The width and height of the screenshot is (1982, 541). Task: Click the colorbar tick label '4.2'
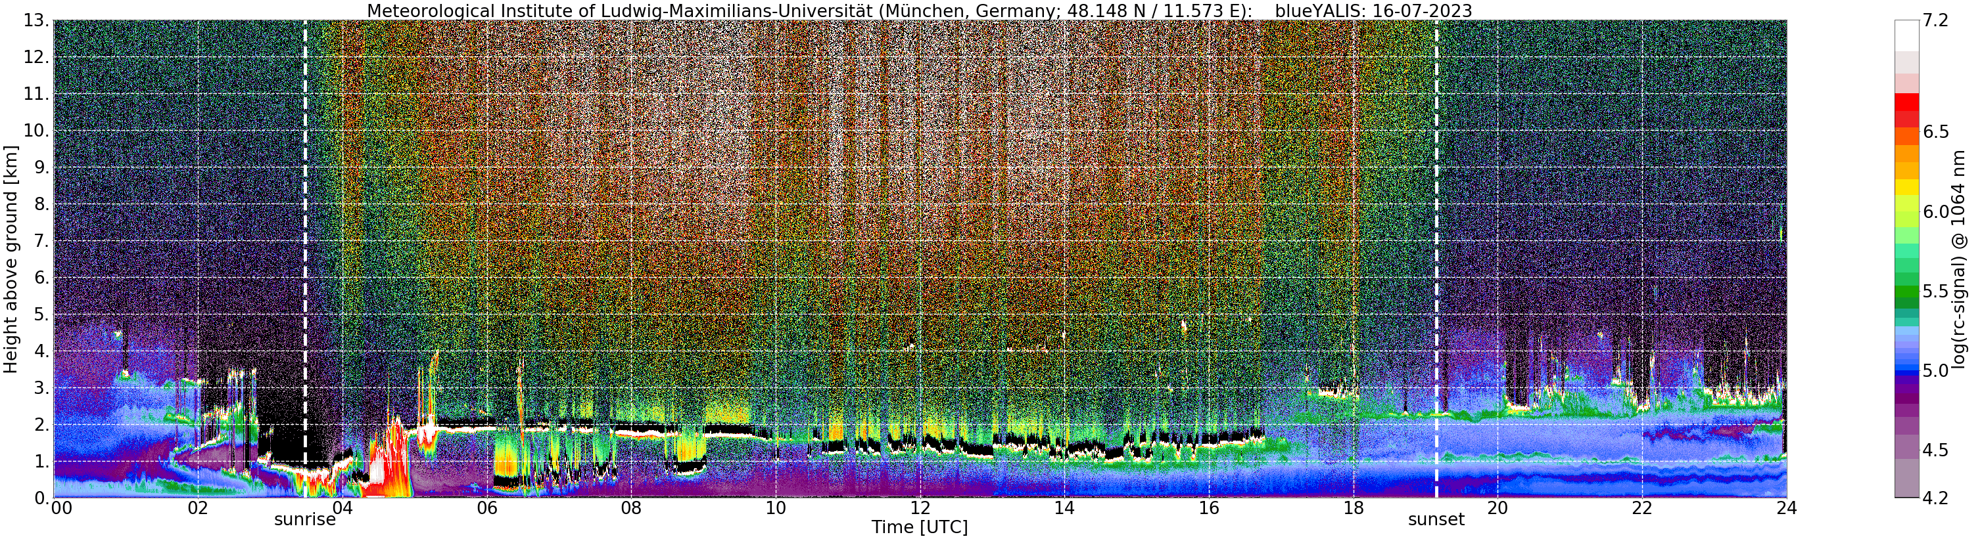(x=1935, y=498)
